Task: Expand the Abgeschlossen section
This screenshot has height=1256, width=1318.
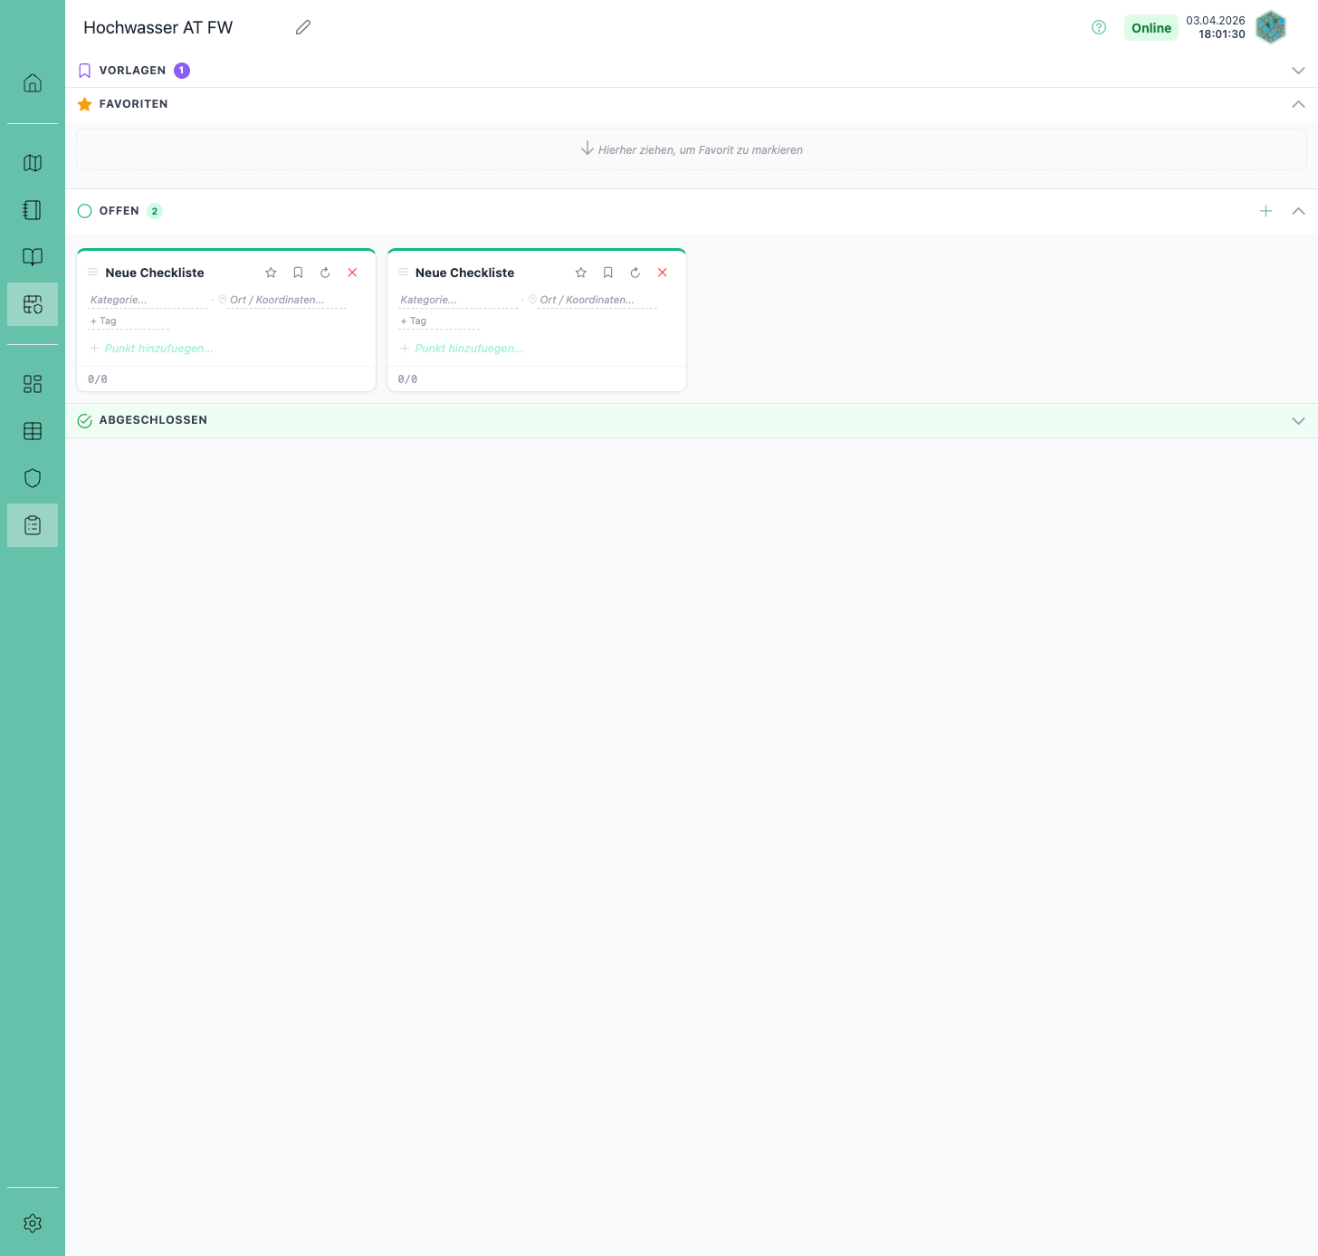Action: [1298, 420]
